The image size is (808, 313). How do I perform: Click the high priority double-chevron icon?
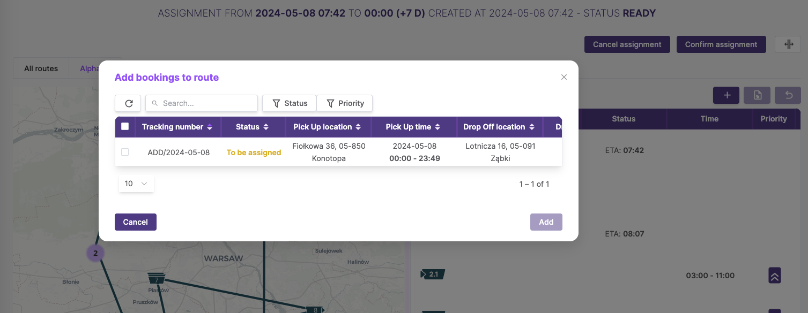click(774, 275)
